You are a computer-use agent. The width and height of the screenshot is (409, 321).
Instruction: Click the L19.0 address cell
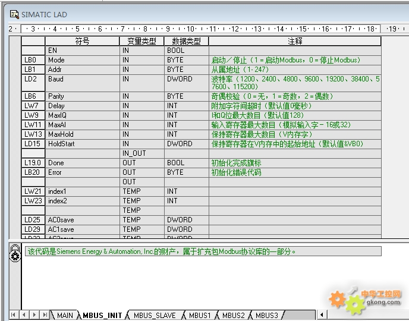(33, 163)
